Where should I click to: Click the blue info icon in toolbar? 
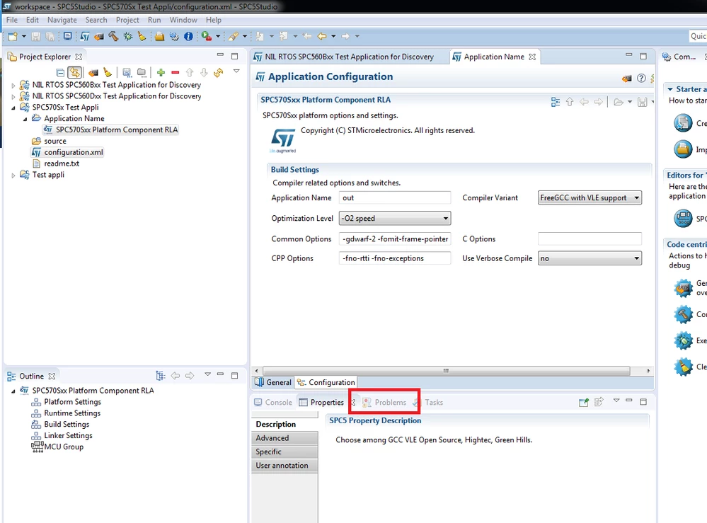pyautogui.click(x=188, y=36)
